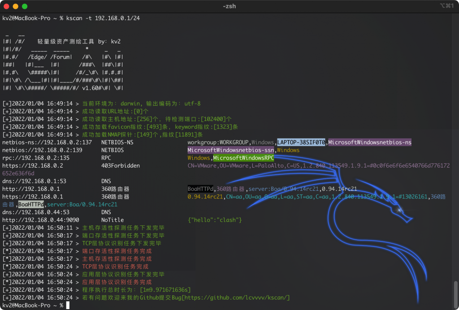The width and height of the screenshot is (459, 310).
Task: Click the highlighted LAPTOP-38SIF0T0 hostname
Action: tap(301, 142)
